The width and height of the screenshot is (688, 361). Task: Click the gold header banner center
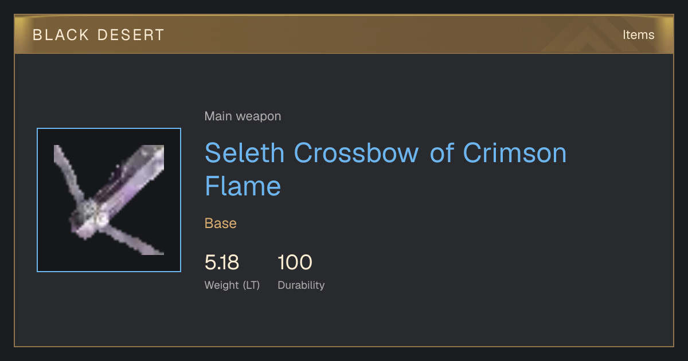(x=344, y=35)
